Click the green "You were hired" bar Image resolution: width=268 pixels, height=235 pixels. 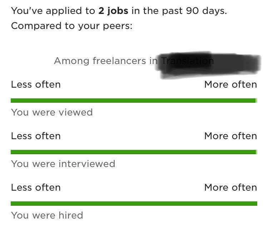click(134, 204)
